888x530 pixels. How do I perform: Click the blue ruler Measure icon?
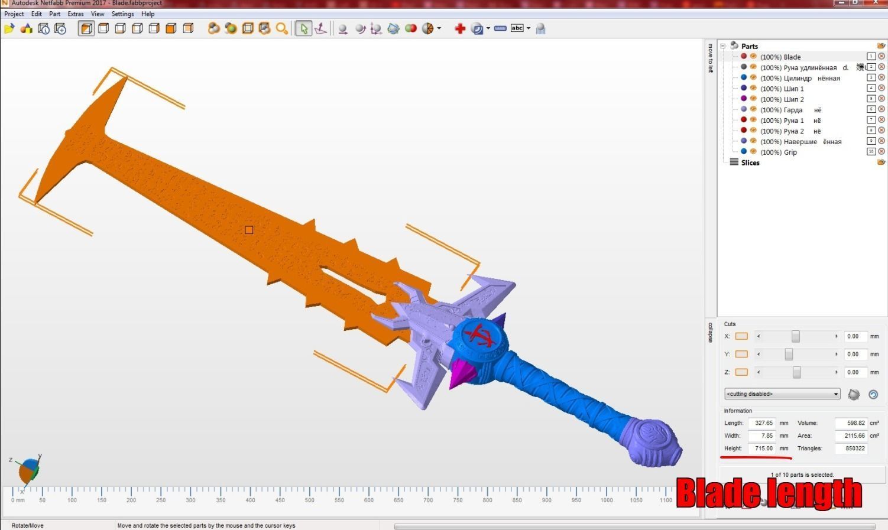pyautogui.click(x=500, y=28)
